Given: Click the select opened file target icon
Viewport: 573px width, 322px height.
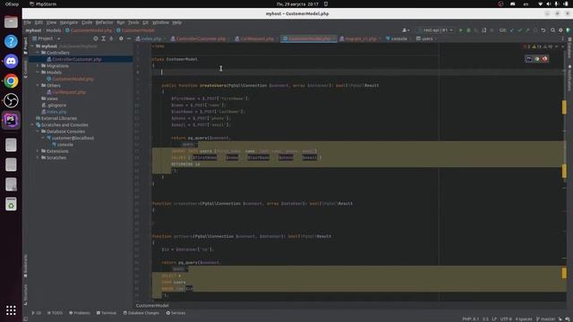Looking at the screenshot, I should click(x=96, y=38).
